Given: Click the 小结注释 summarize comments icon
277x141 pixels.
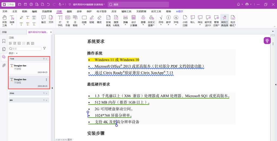Looking at the screenshot, I should click(x=185, y=20).
